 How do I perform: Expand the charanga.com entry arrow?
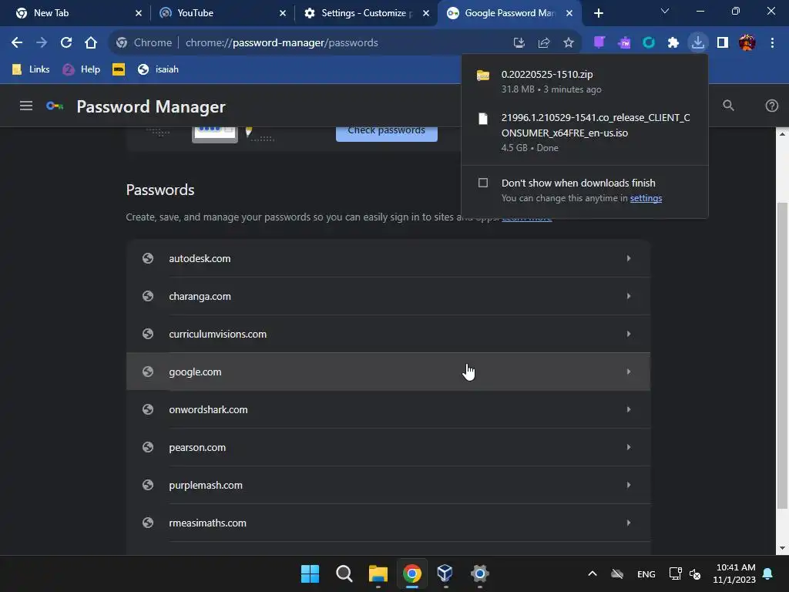tap(629, 296)
